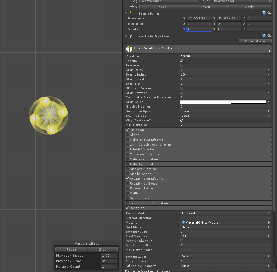Enable the Prewarm checkbox
This screenshot has width=277, height=272.
pos(182,65)
